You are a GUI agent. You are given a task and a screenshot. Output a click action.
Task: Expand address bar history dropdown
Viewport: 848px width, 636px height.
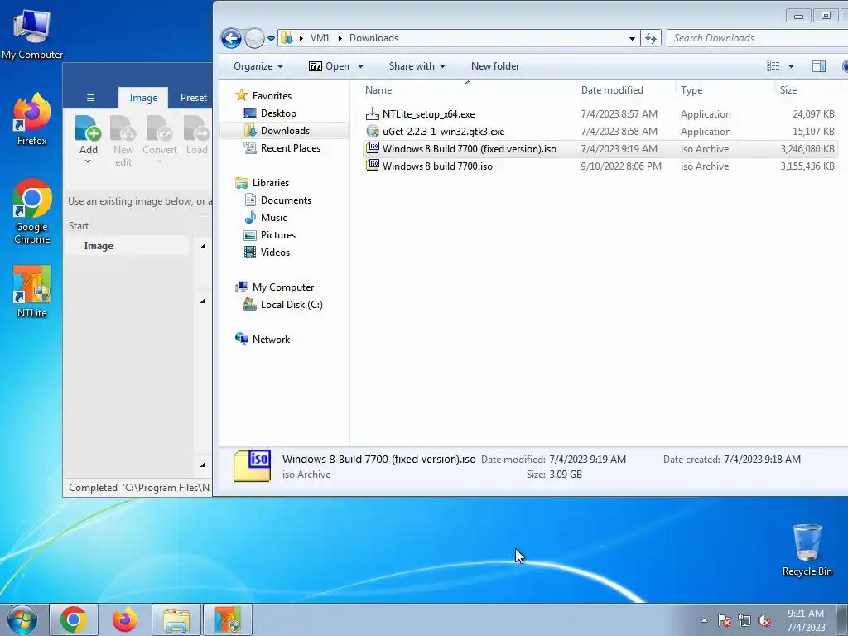[x=632, y=38]
